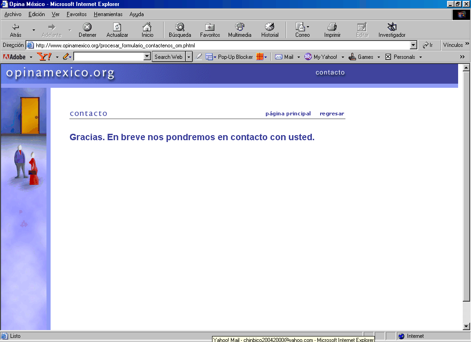Image resolution: width=471 pixels, height=342 pixels.
Task: Open the Favoritos menu in menu bar
Action: click(76, 14)
